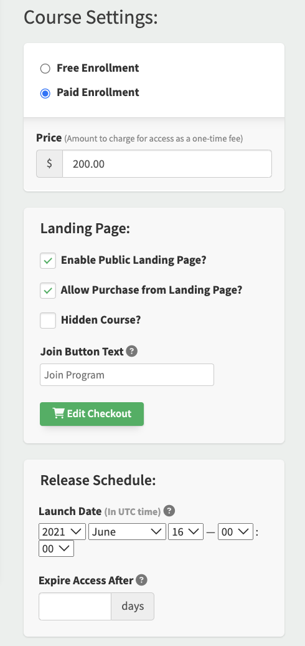This screenshot has width=305, height=646.
Task: Check the Hidden Course checkbox
Action: (x=48, y=320)
